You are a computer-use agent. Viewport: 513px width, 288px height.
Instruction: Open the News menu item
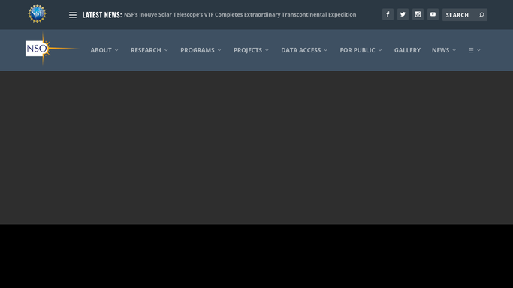pyautogui.click(x=444, y=50)
